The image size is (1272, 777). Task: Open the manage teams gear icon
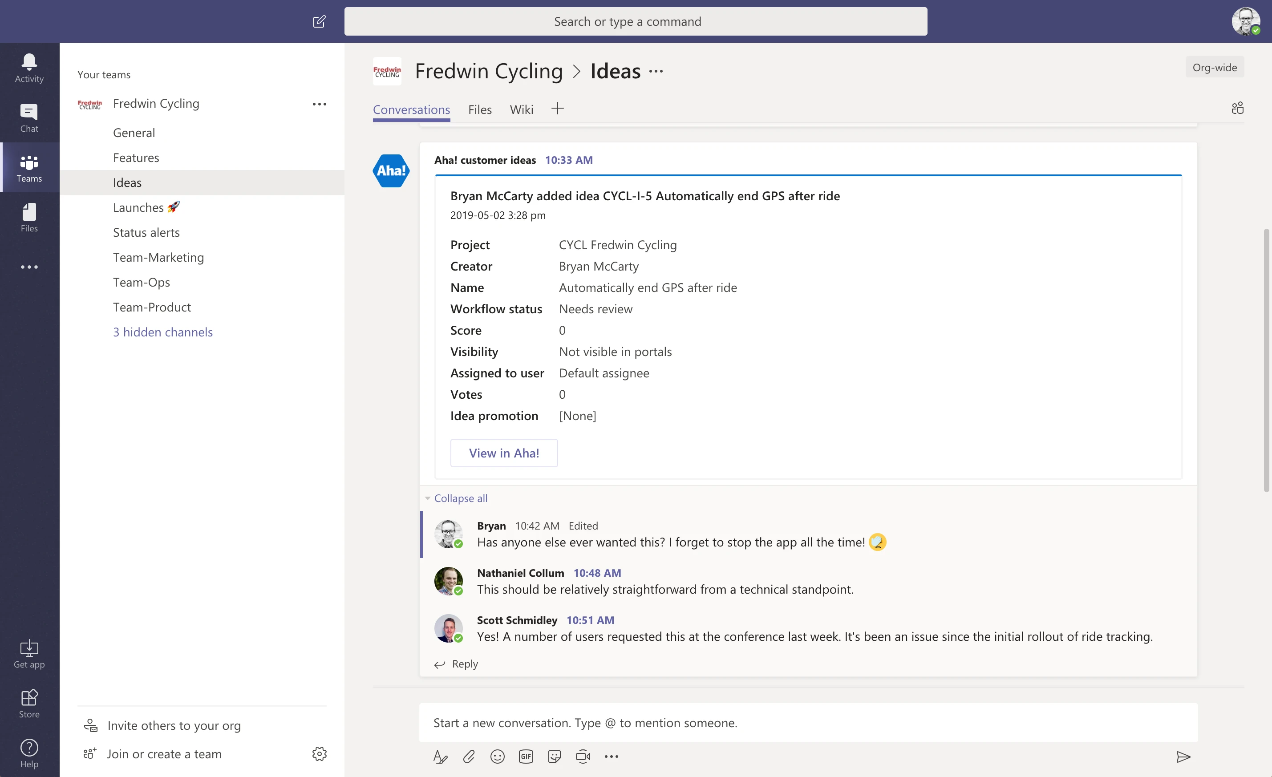[319, 754]
